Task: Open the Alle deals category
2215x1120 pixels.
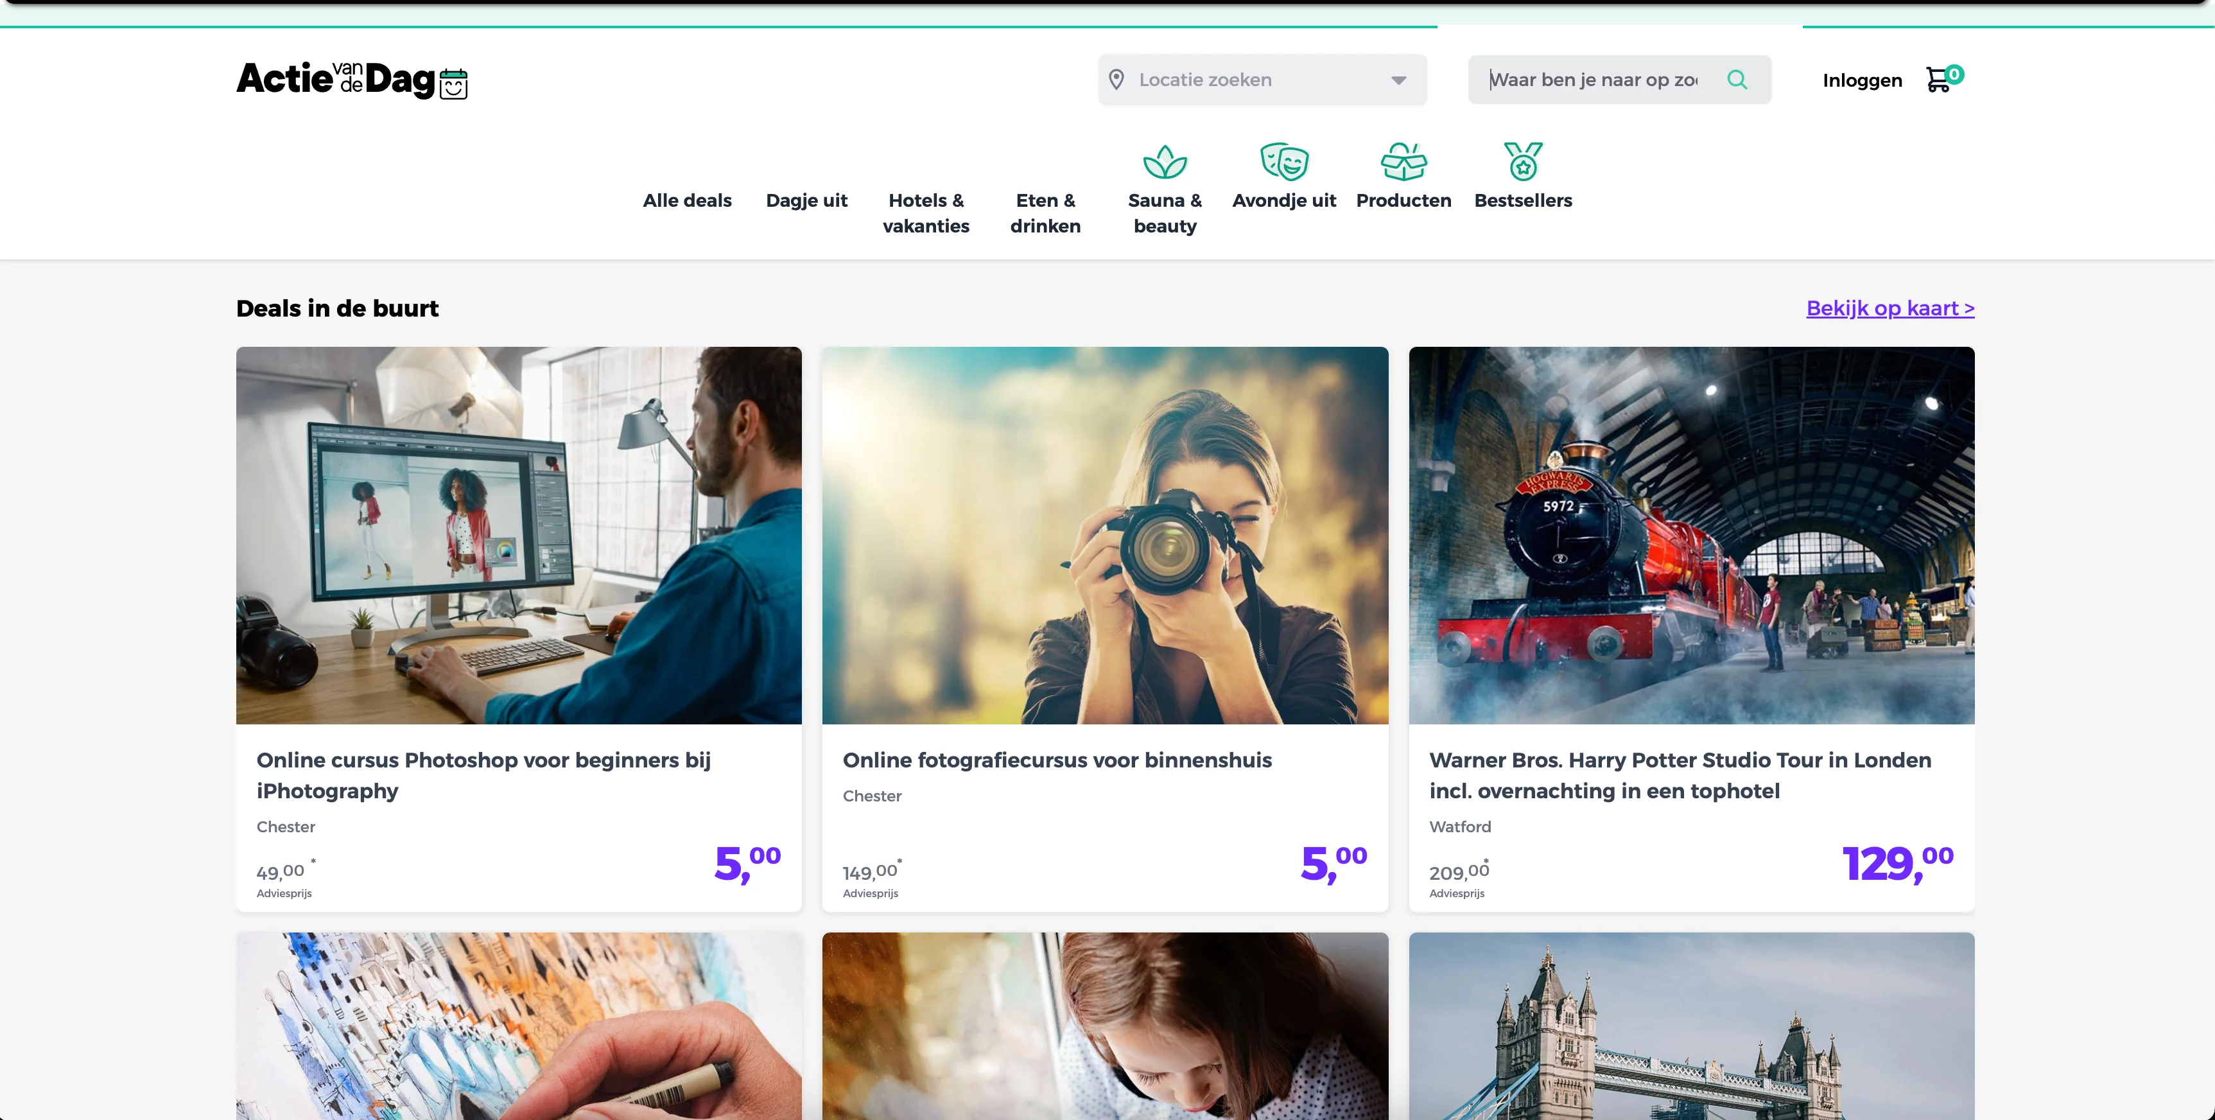Action: tap(686, 200)
